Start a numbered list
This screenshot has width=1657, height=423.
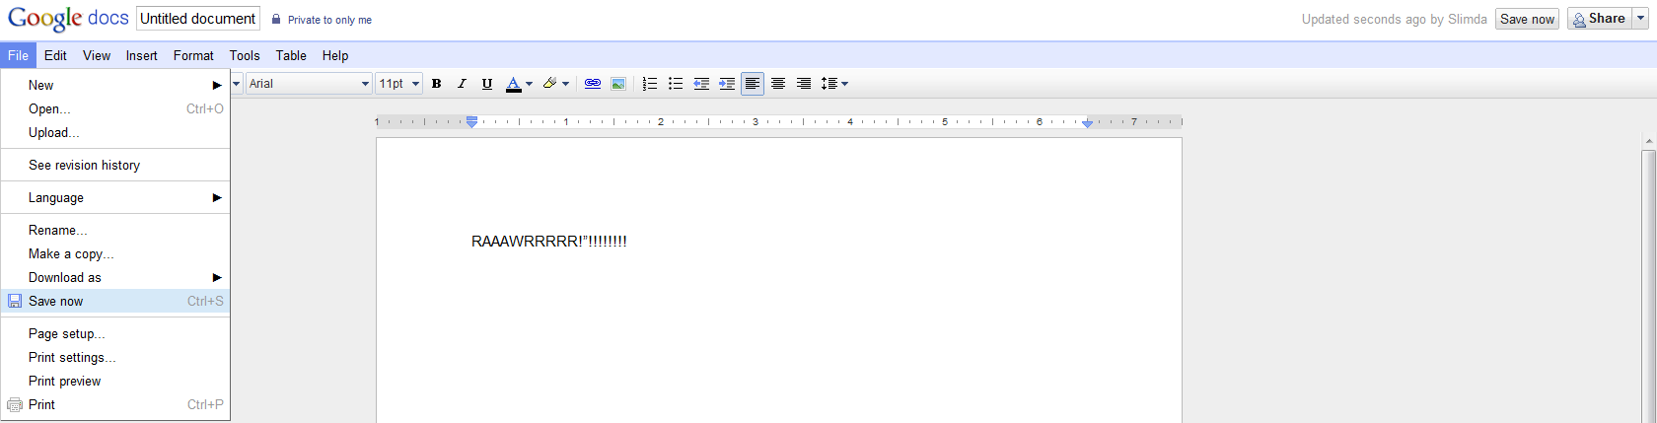[x=650, y=84]
